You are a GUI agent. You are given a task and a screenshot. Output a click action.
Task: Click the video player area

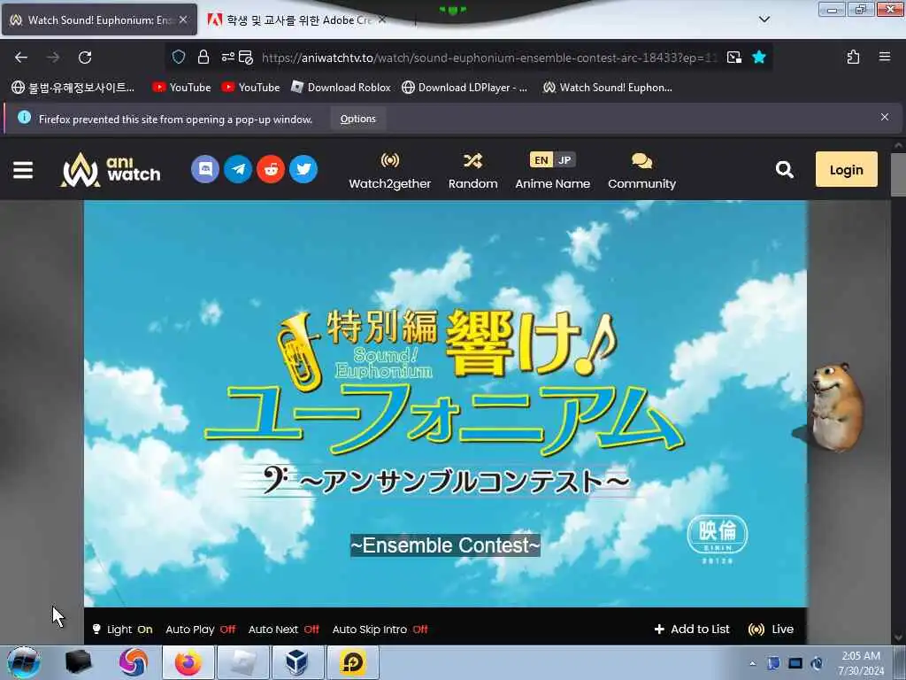(446, 404)
